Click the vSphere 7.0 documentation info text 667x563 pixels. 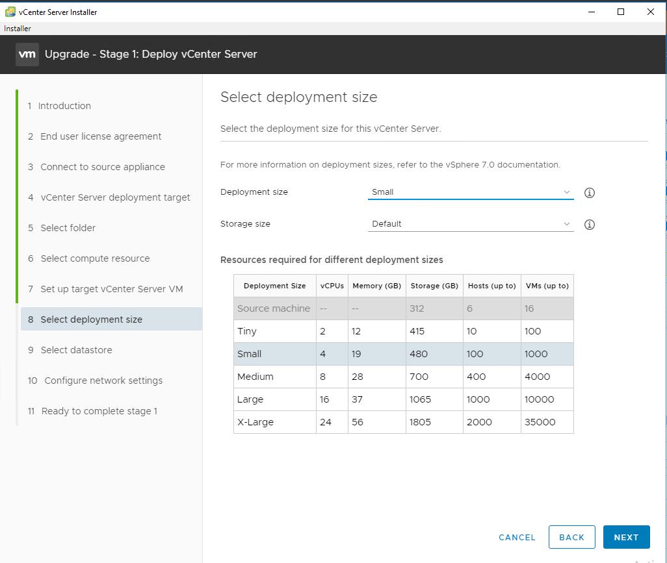click(390, 165)
